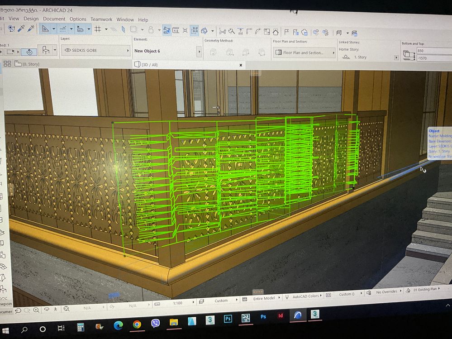The height and width of the screenshot is (339, 452).
Task: Toggle the suspend groups icon
Action: pos(167,30)
